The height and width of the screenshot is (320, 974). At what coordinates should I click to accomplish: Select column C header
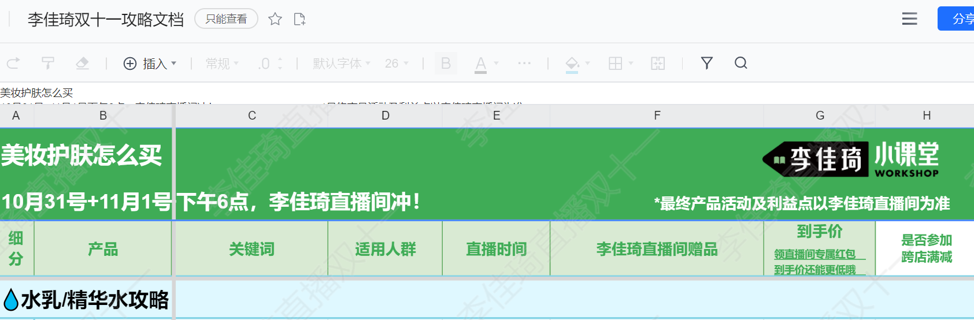[251, 116]
